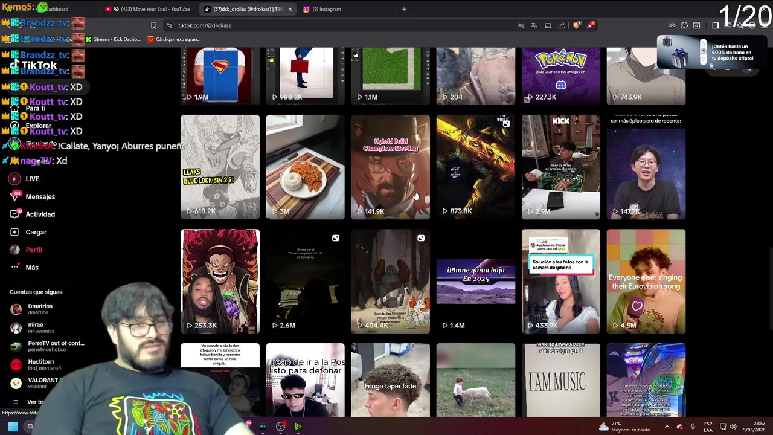Open the KICK video with 2.9M views
The height and width of the screenshot is (435, 773).
[561, 167]
